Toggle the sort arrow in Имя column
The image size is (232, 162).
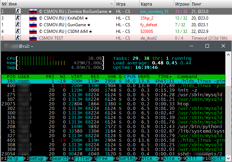click(x=112, y=4)
